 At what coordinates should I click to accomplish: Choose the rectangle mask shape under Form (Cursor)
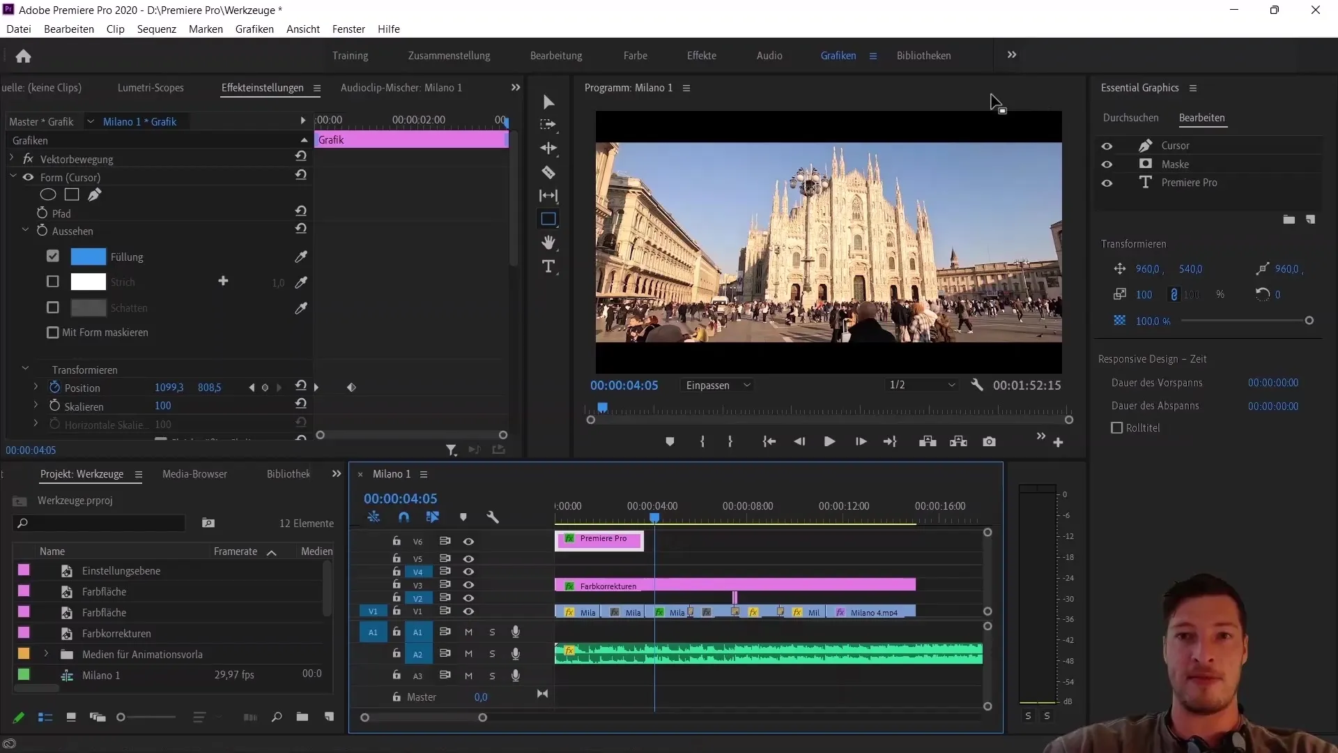(x=72, y=195)
